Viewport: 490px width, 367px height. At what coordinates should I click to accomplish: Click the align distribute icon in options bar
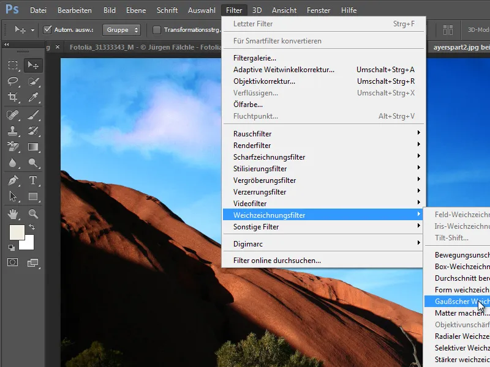coord(448,30)
